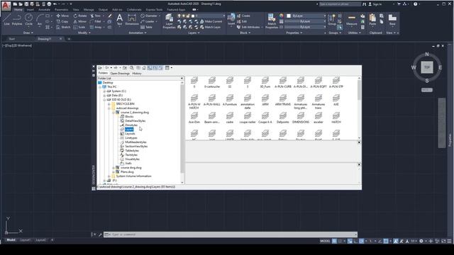Click MODEL button in status bar

[x=325, y=241]
